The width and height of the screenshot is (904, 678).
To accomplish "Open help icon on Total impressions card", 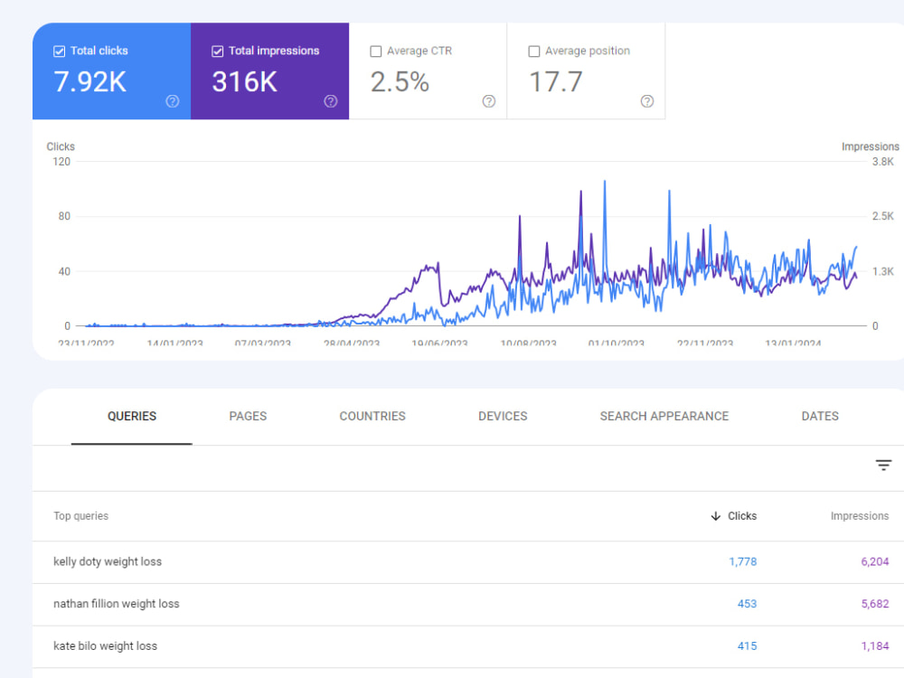I will pos(330,101).
